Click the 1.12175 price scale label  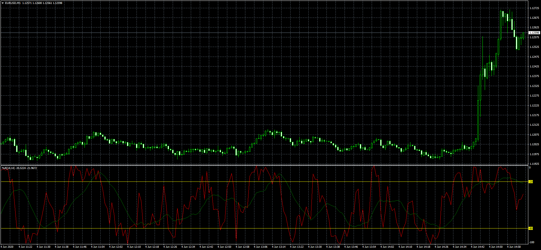click(x=534, y=115)
